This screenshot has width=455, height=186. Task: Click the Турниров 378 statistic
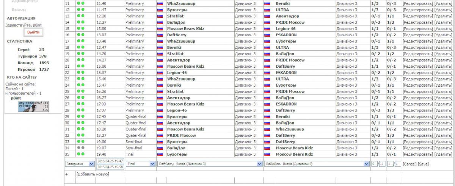[32, 56]
